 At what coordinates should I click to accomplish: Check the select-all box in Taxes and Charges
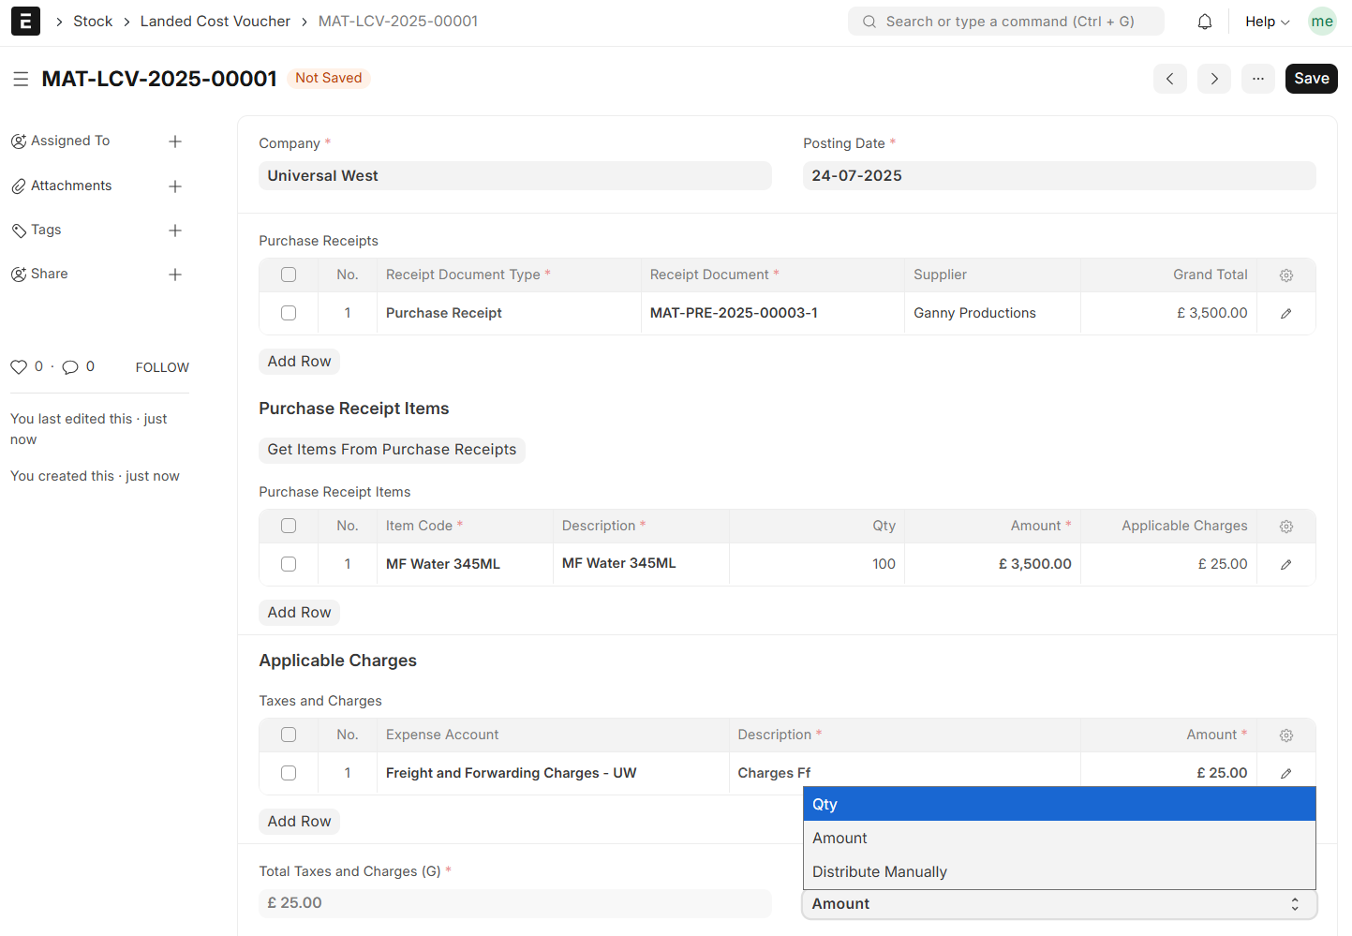[289, 735]
